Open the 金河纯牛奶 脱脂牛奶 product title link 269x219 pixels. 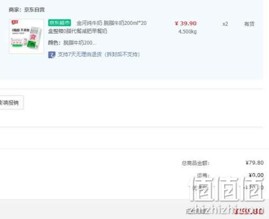111,23
